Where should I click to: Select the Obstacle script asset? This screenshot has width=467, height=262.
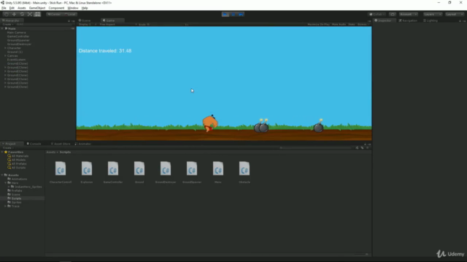pyautogui.click(x=244, y=172)
